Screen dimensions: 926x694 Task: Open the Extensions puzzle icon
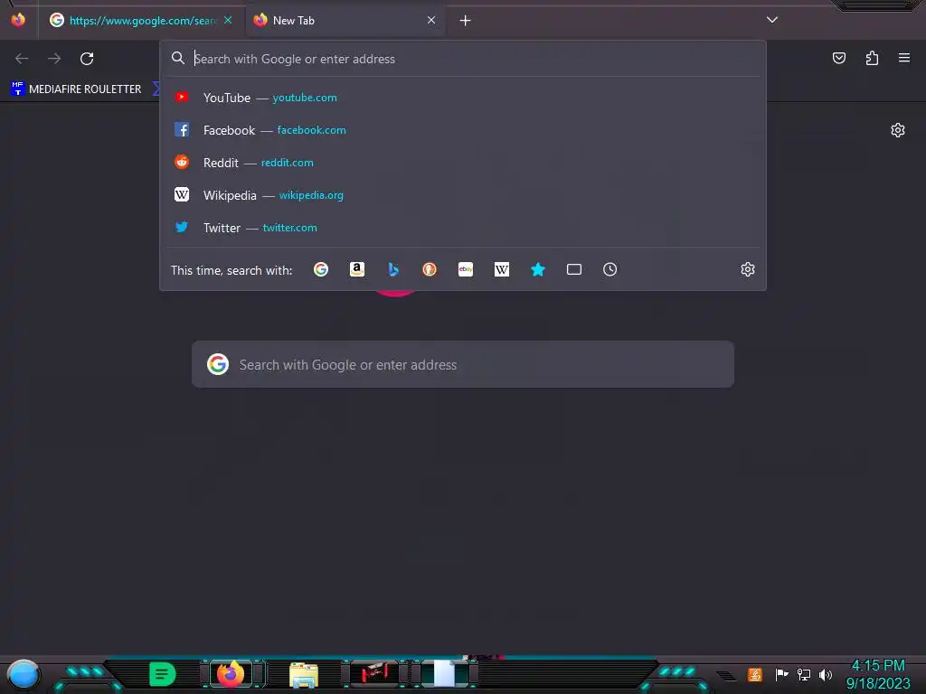pos(872,58)
